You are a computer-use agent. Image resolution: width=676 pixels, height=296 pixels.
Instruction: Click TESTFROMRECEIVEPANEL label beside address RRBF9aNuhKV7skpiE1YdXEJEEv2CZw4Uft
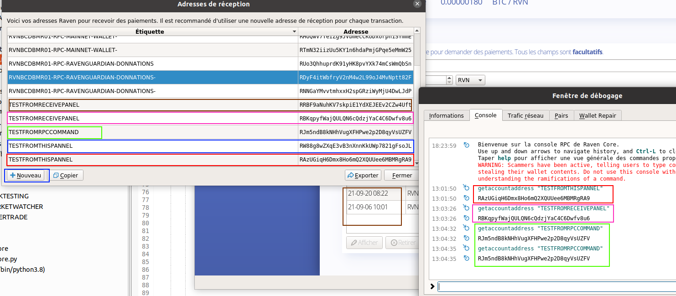point(153,105)
